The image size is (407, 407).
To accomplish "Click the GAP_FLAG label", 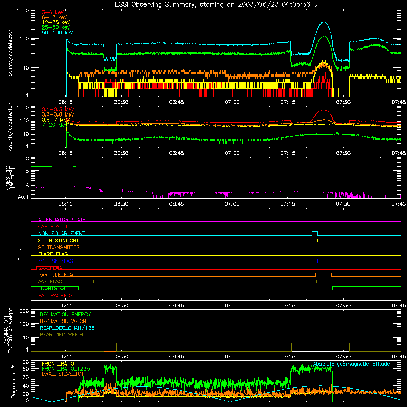I will coord(50,226).
